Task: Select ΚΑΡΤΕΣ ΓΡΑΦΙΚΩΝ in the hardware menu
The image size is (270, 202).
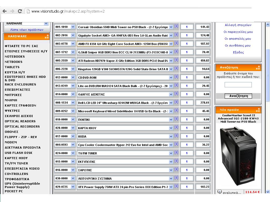Action: [21, 105]
